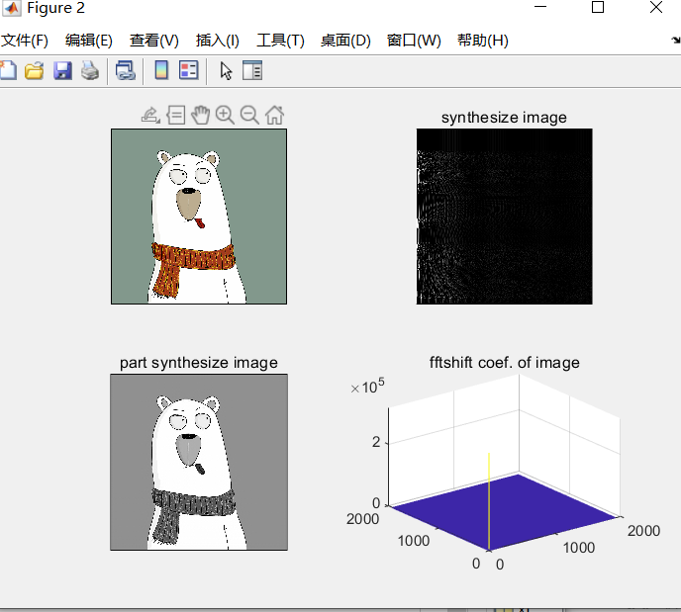This screenshot has width=681, height=612.
Task: Close the Figure 2 window
Action: (x=656, y=7)
